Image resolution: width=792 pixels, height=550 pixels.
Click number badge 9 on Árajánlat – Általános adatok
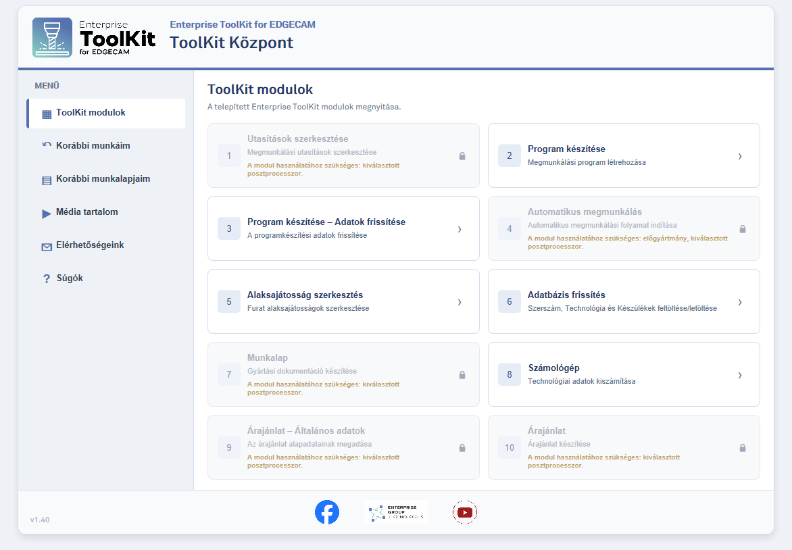pos(229,447)
